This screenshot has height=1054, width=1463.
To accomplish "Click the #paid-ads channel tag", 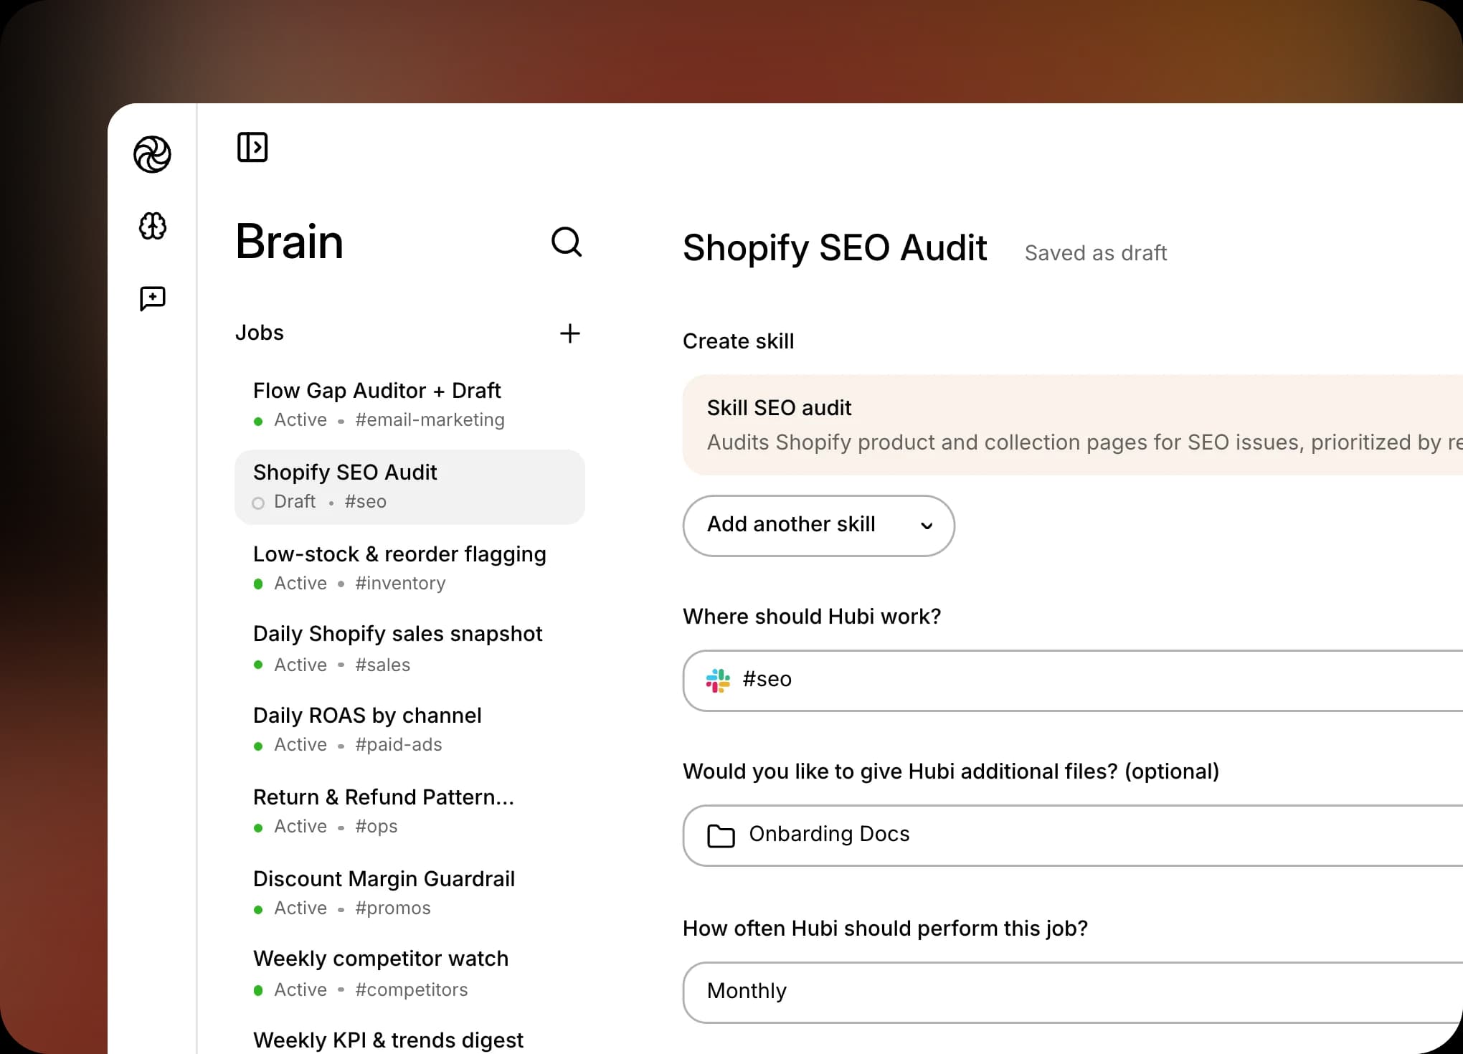I will click(398, 744).
